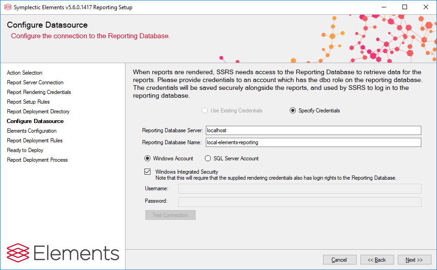
Task: Open the Elements Configuration step
Action: [x=31, y=131]
